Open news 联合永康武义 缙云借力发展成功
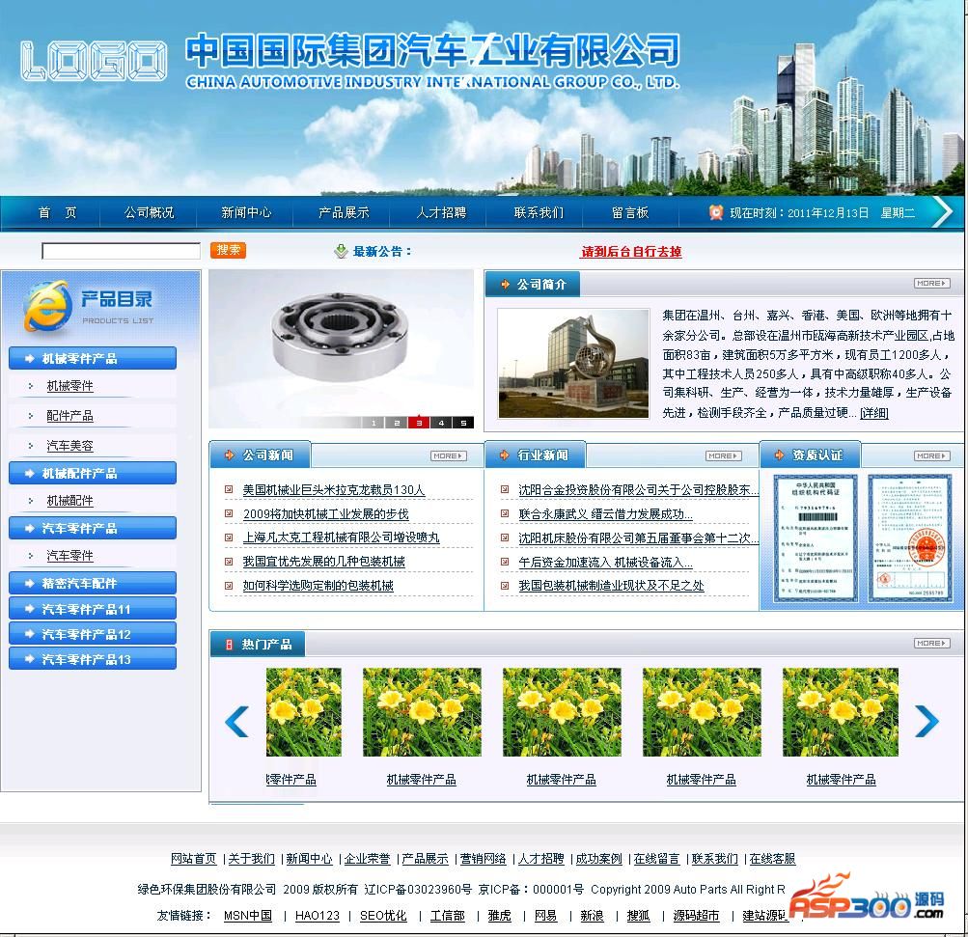 606,513
